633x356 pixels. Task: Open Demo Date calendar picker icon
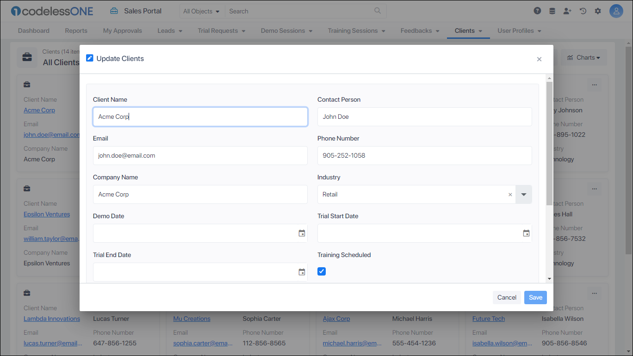point(302,233)
